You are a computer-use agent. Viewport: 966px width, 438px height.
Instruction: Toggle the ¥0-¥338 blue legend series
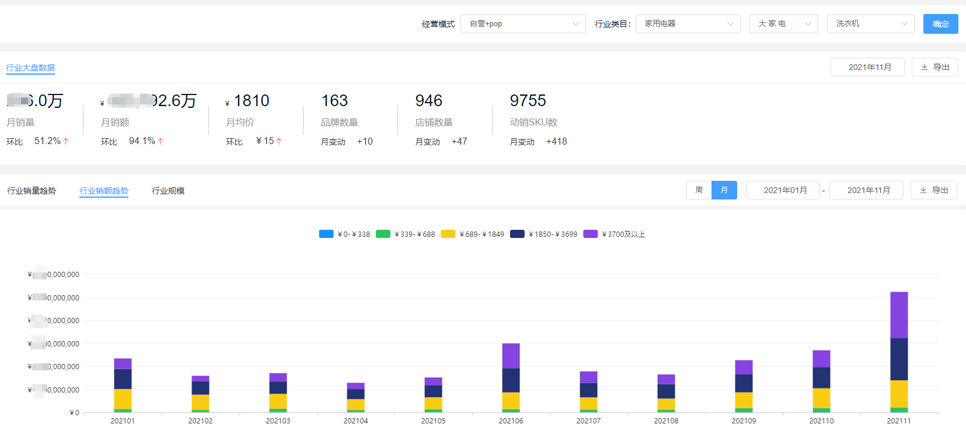click(344, 234)
